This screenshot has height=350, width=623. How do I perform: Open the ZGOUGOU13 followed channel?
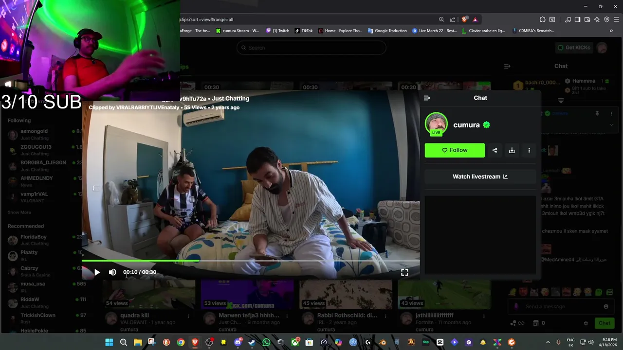click(41, 150)
